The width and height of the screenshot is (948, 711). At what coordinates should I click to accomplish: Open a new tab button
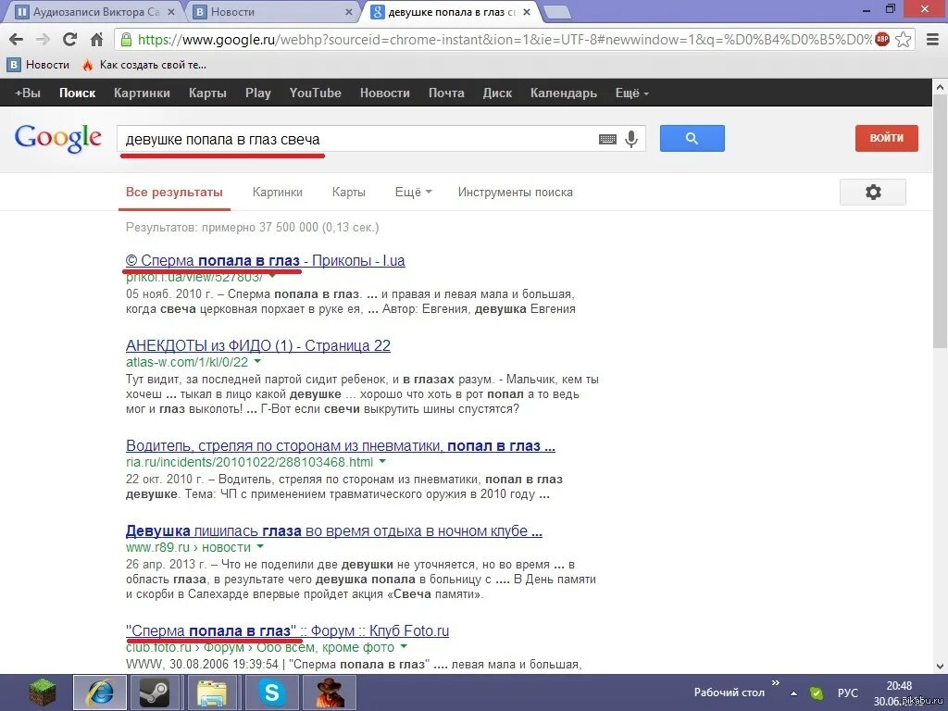(556, 11)
